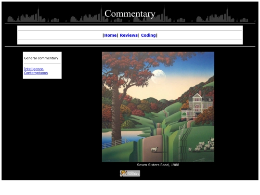Click the Neocities badge icon

pos(130,173)
